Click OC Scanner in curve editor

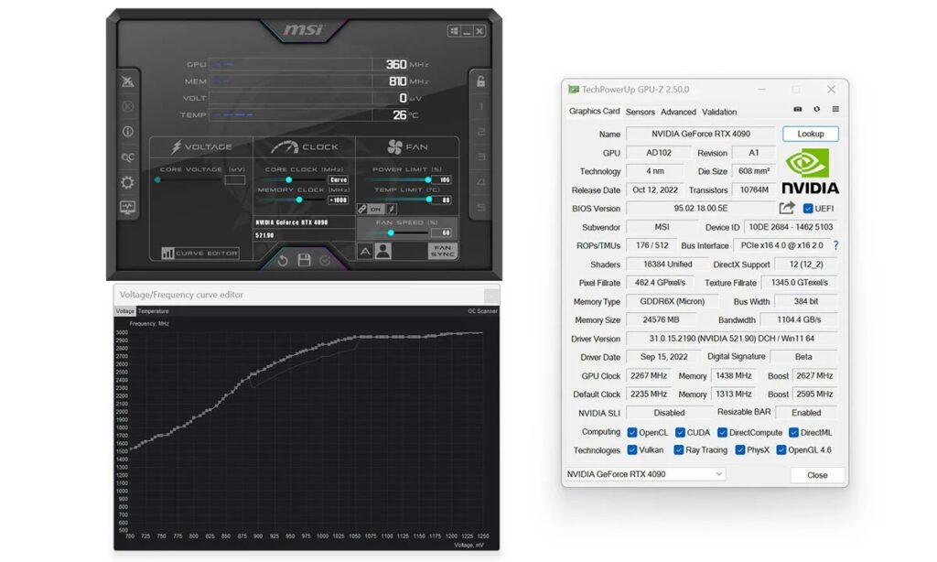[x=482, y=311]
